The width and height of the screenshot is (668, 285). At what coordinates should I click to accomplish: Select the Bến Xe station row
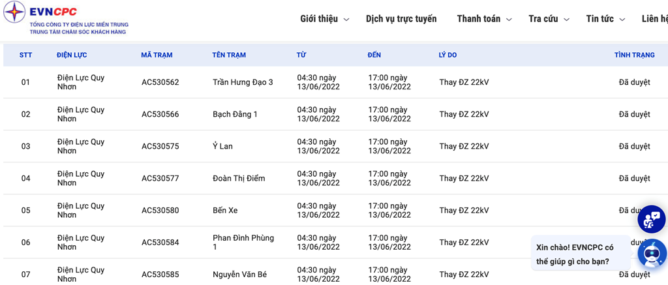225,210
